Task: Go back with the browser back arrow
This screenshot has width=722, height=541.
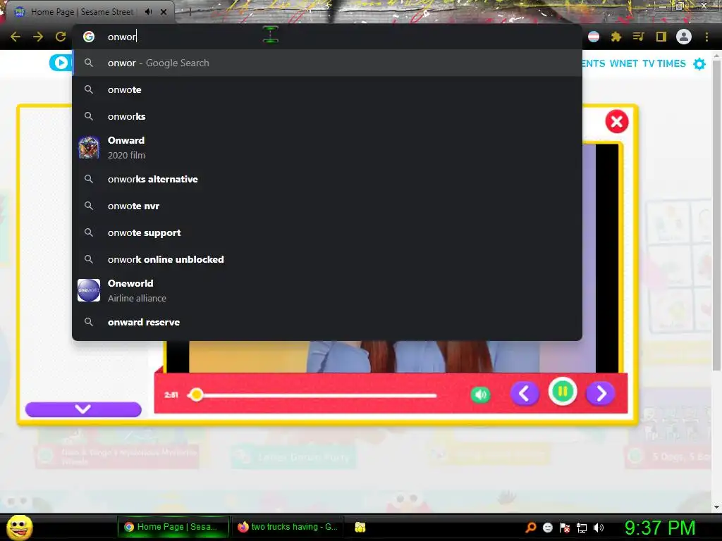Action: (x=16, y=37)
